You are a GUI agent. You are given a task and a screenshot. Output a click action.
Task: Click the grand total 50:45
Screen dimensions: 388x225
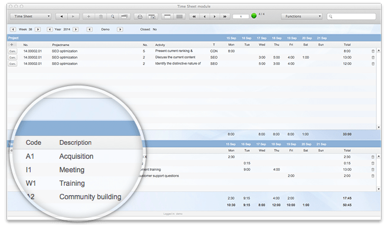point(347,205)
